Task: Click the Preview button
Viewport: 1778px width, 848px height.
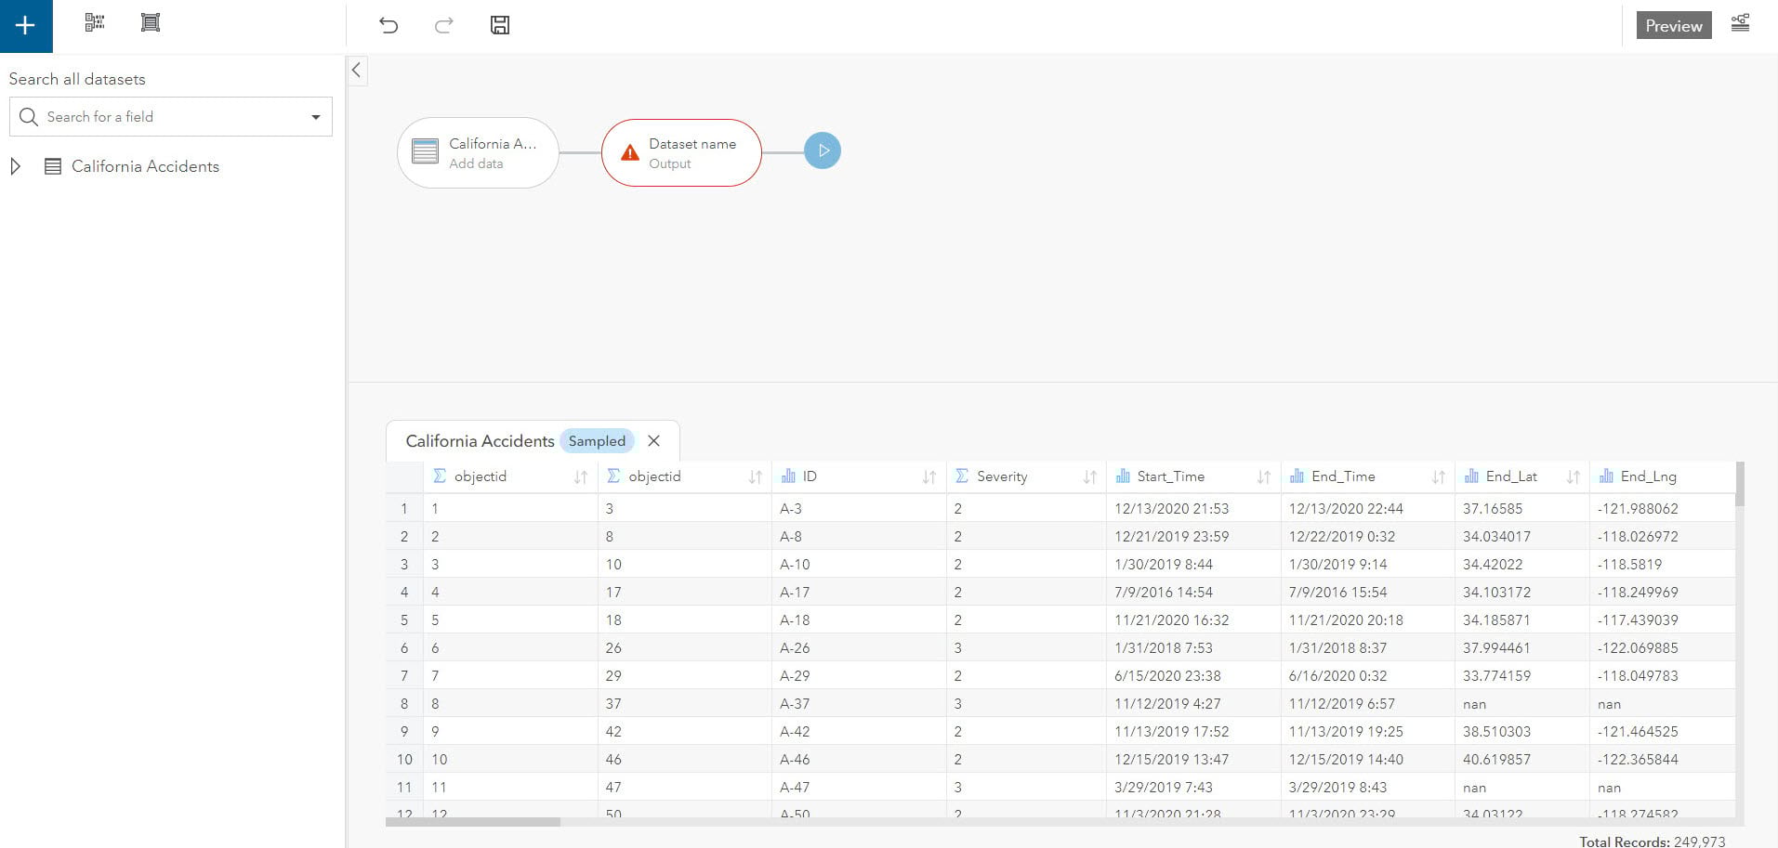Action: 1672,25
